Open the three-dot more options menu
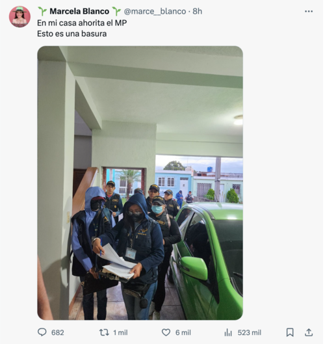 coord(309,12)
